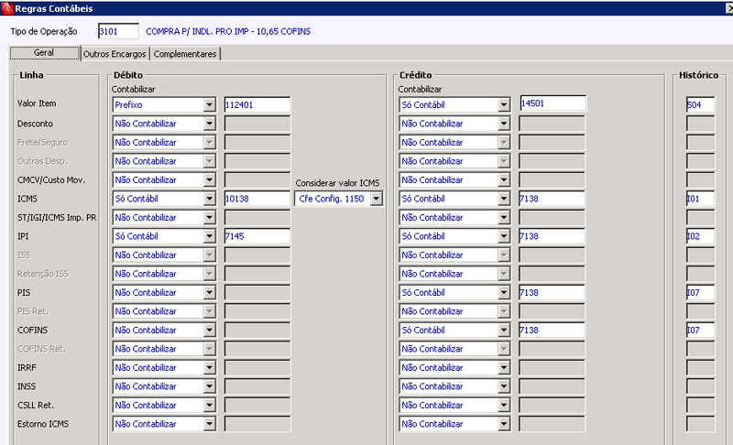Click Crédito account 7138 in IPI row
The image size is (733, 445).
coord(552,236)
